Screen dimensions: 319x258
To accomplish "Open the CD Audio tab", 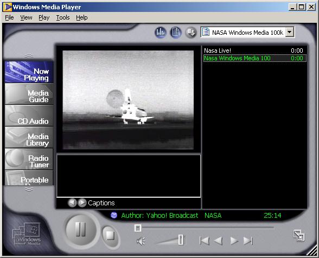I will (29, 116).
